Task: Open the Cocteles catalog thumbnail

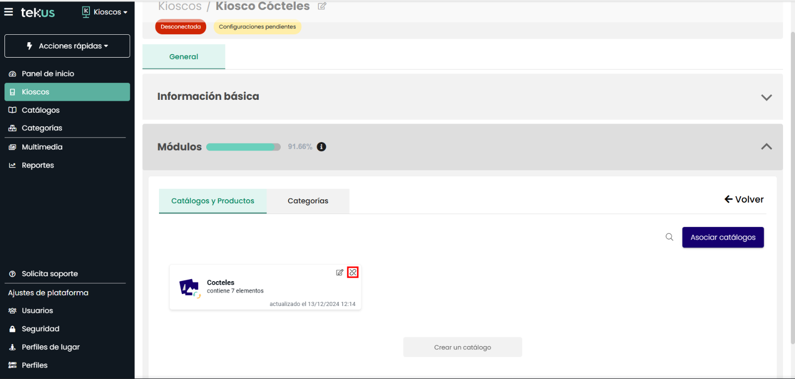Action: (x=189, y=288)
